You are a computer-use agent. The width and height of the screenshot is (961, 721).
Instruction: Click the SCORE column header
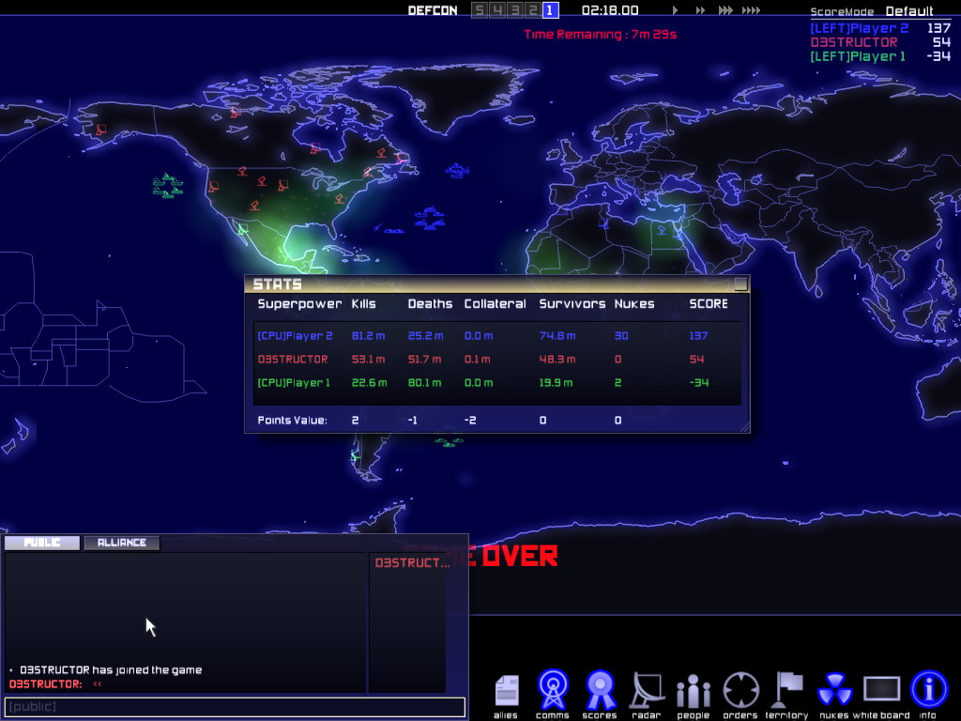tap(709, 303)
